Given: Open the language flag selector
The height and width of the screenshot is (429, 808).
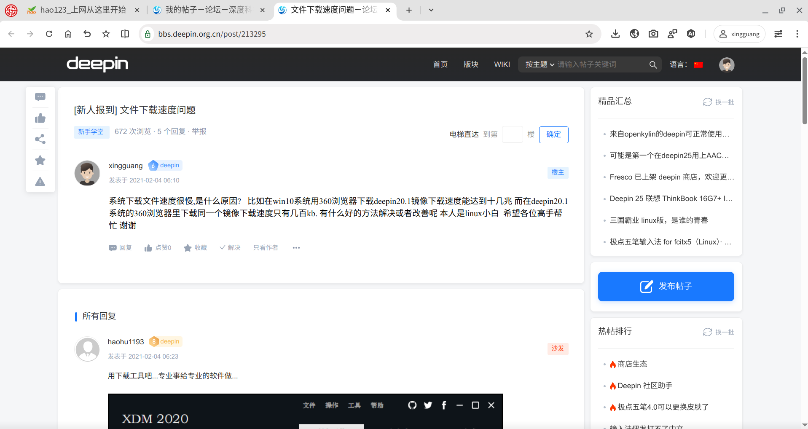Looking at the screenshot, I should 698,64.
